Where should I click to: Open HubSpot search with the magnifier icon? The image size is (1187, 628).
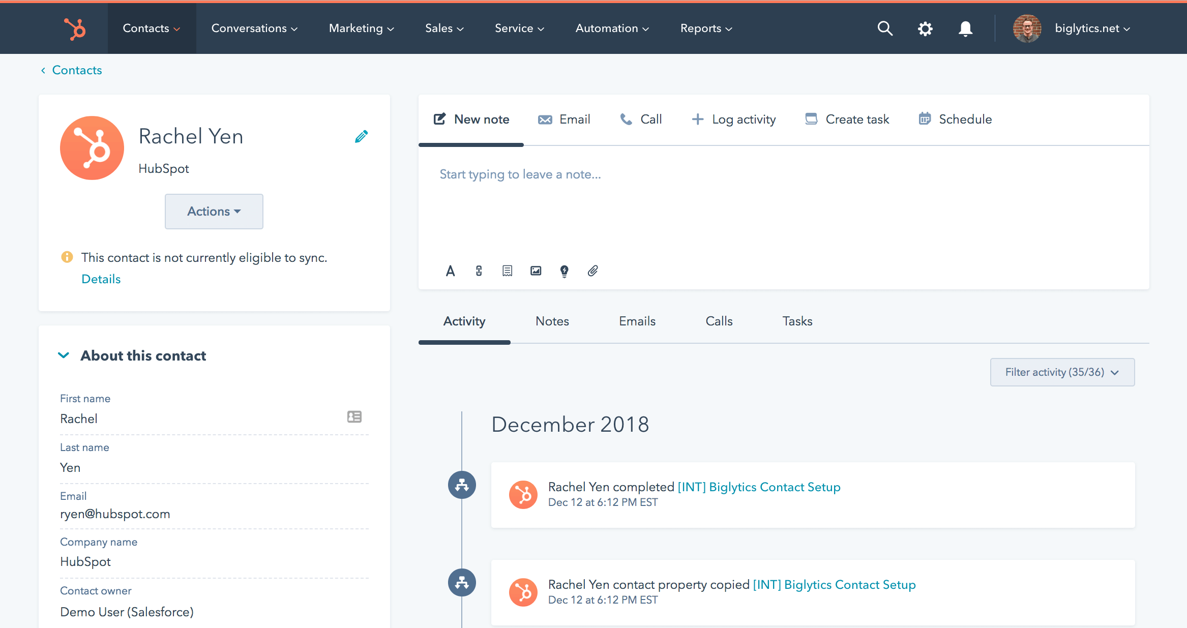(x=885, y=28)
